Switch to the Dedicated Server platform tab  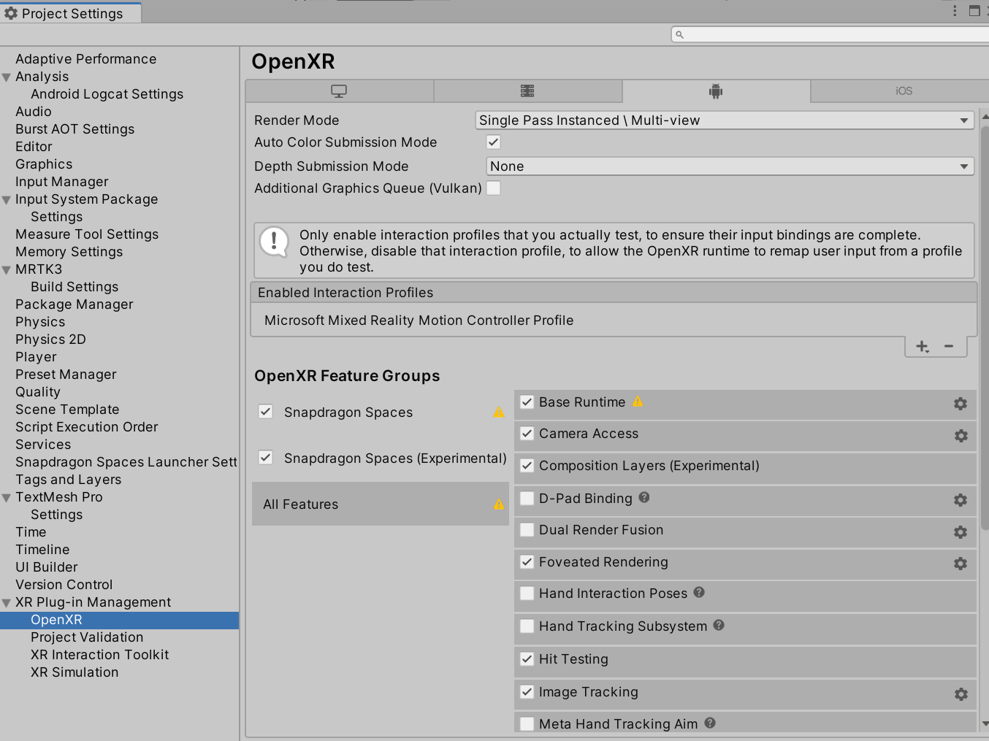pos(527,91)
